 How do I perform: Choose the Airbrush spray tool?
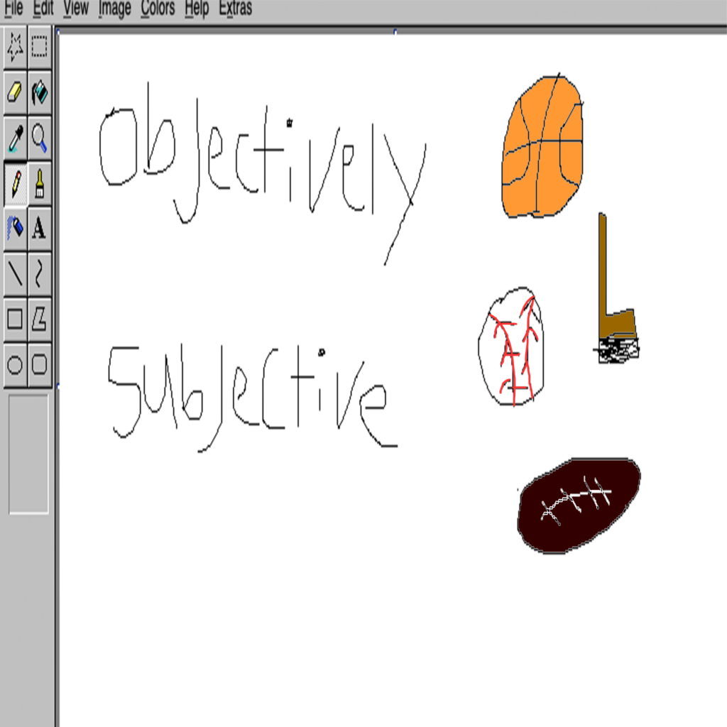click(16, 229)
